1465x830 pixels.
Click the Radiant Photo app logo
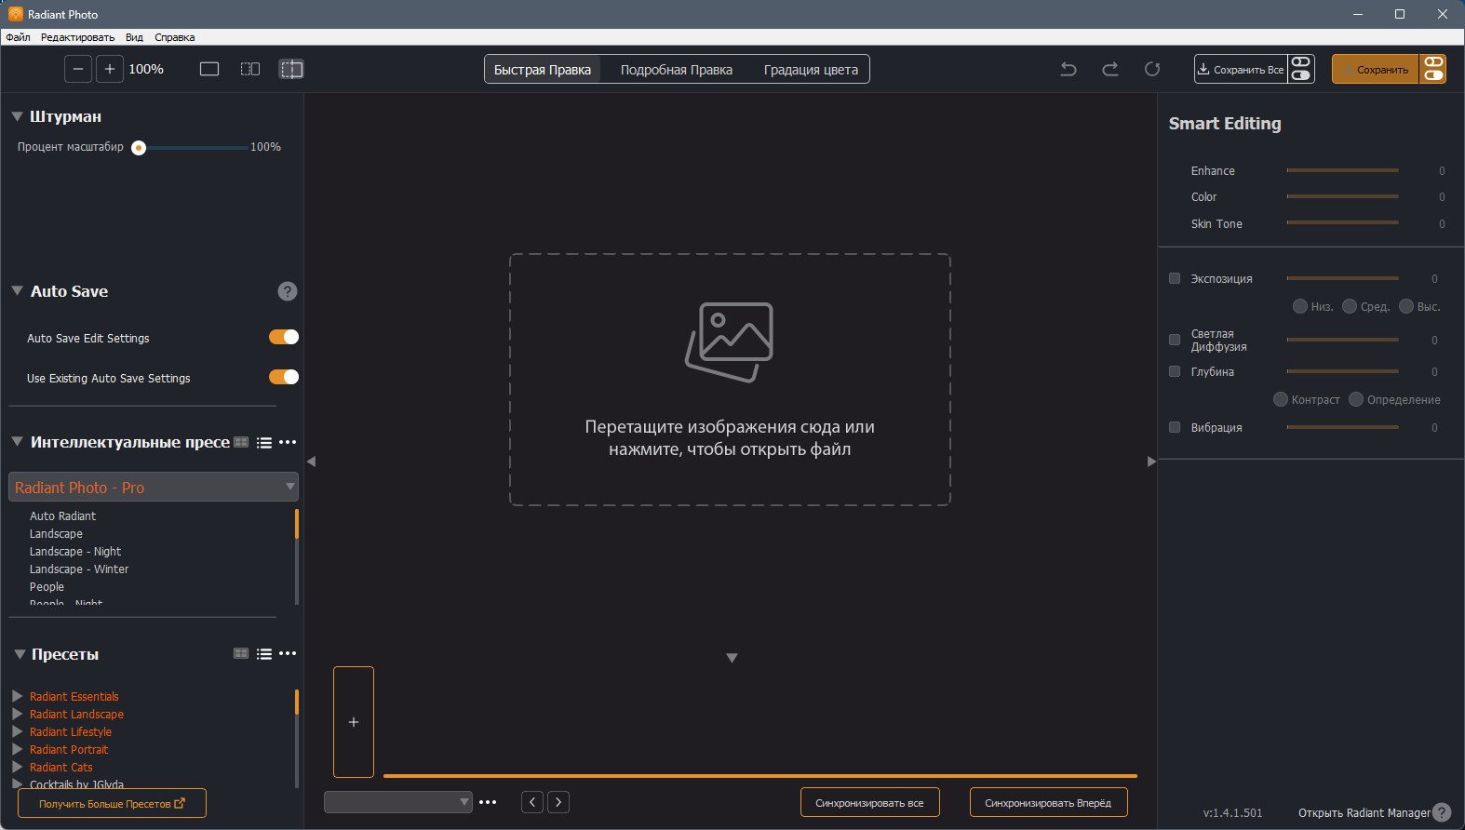[16, 14]
